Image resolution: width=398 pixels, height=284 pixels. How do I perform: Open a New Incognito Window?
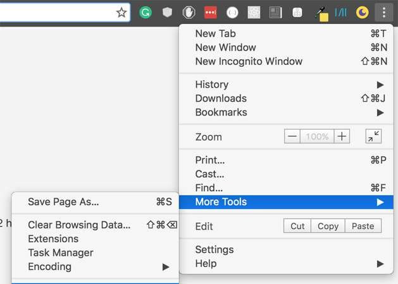286,61
